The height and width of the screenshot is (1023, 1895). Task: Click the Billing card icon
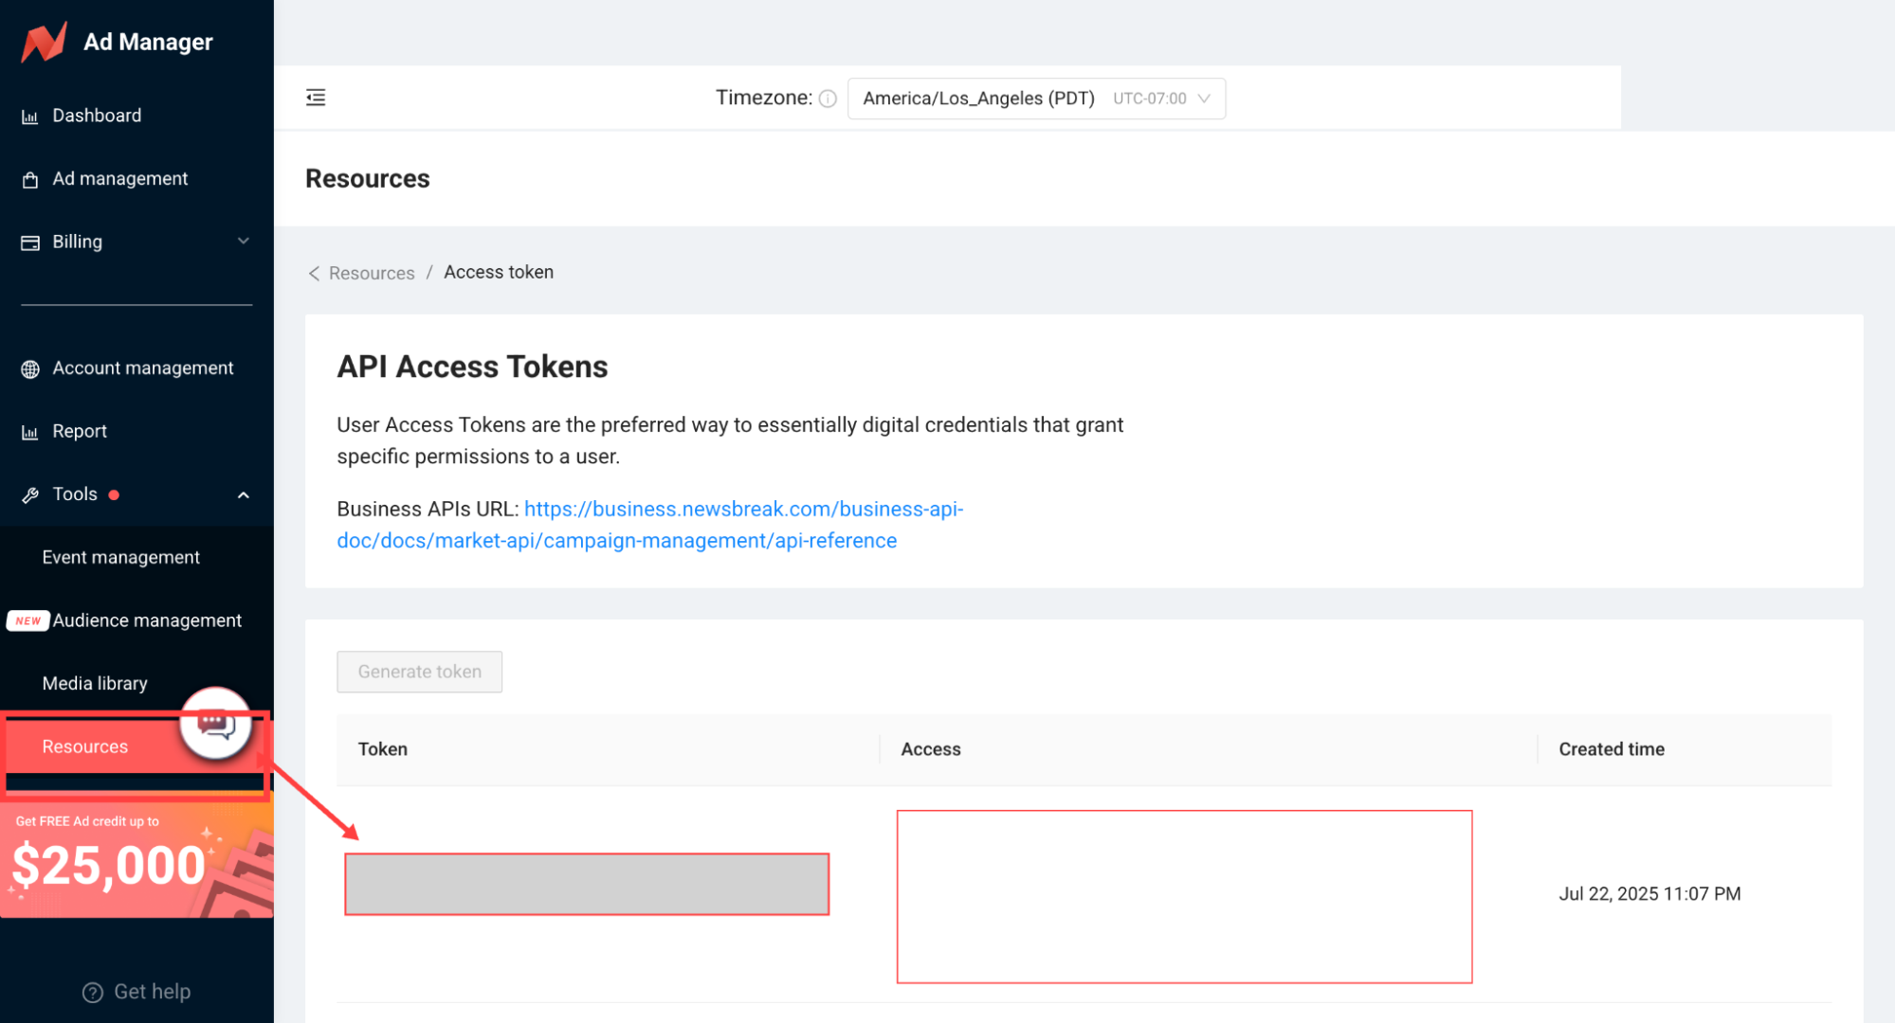click(x=30, y=242)
